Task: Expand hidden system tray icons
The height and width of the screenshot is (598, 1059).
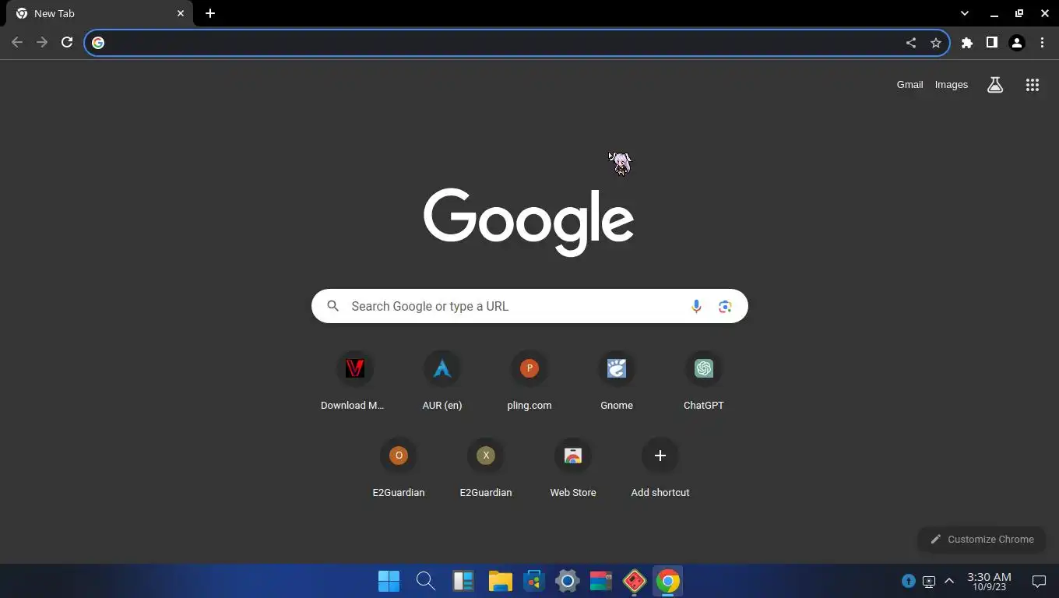Action: pos(949,581)
